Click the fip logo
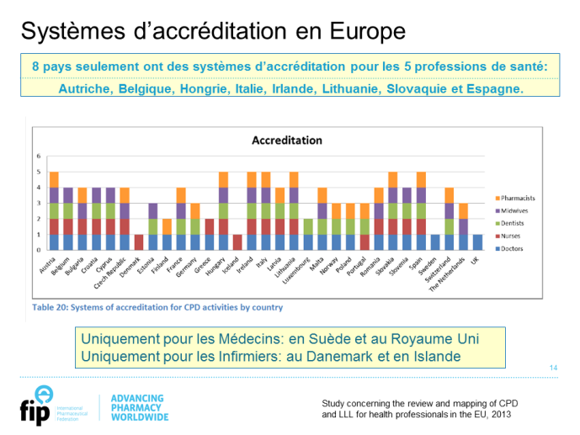The width and height of the screenshot is (580, 435). pyautogui.click(x=36, y=406)
